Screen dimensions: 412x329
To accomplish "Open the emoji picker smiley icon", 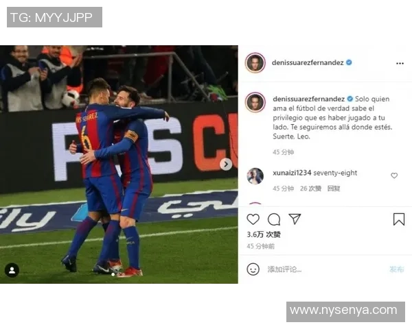I will click(x=253, y=269).
